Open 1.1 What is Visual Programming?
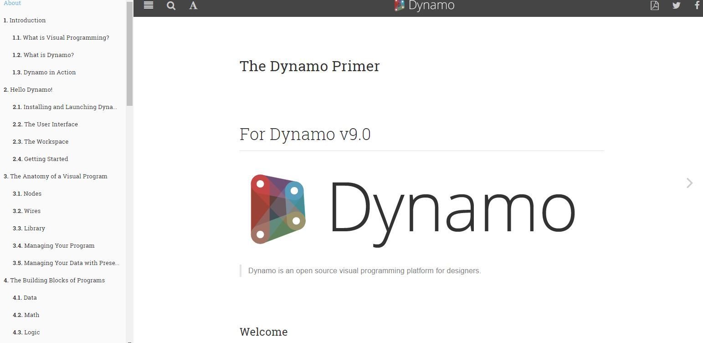Screen dimensions: 703x343 [61, 37]
